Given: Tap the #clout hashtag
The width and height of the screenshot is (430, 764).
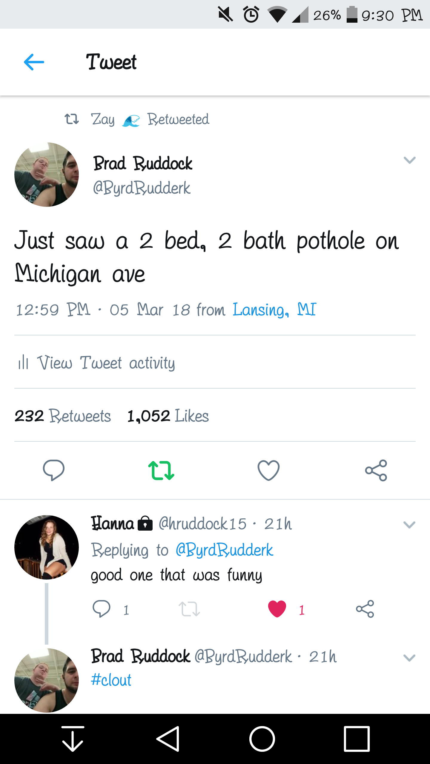Looking at the screenshot, I should tap(111, 680).
